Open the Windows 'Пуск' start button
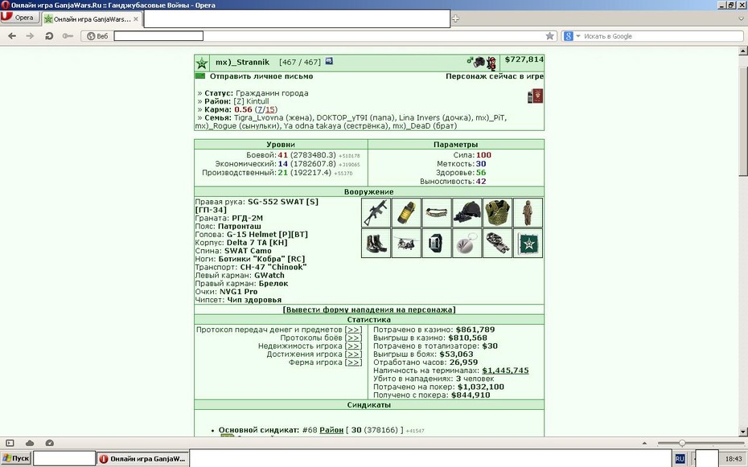Image resolution: width=748 pixels, height=467 pixels. tap(16, 458)
